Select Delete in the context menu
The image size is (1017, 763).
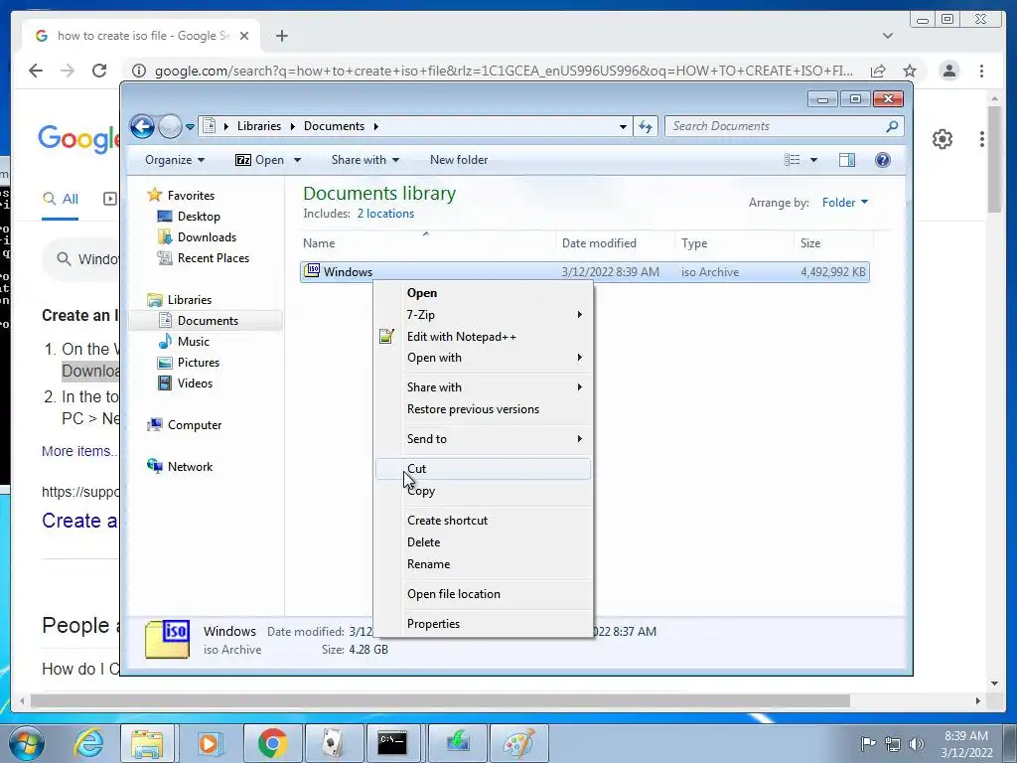pyautogui.click(x=483, y=542)
